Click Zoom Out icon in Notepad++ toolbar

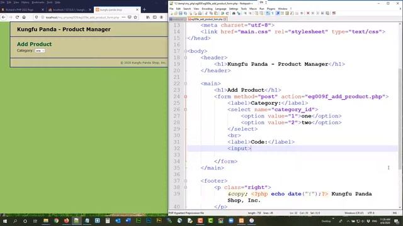pyautogui.click(x=250, y=13)
